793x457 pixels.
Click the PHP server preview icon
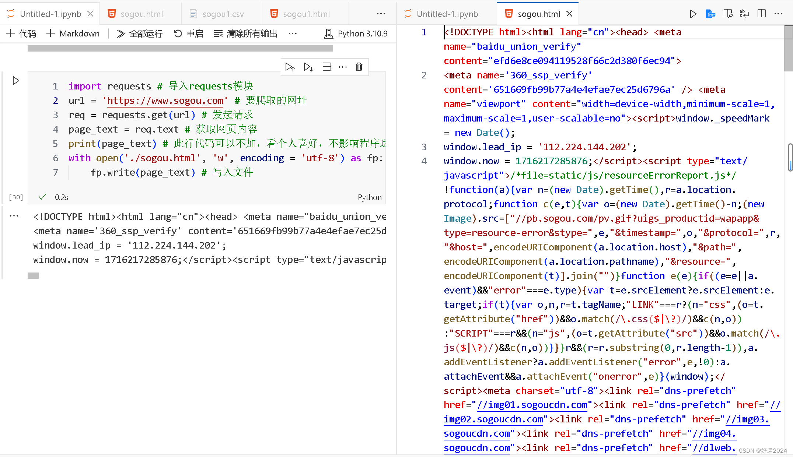tap(710, 14)
